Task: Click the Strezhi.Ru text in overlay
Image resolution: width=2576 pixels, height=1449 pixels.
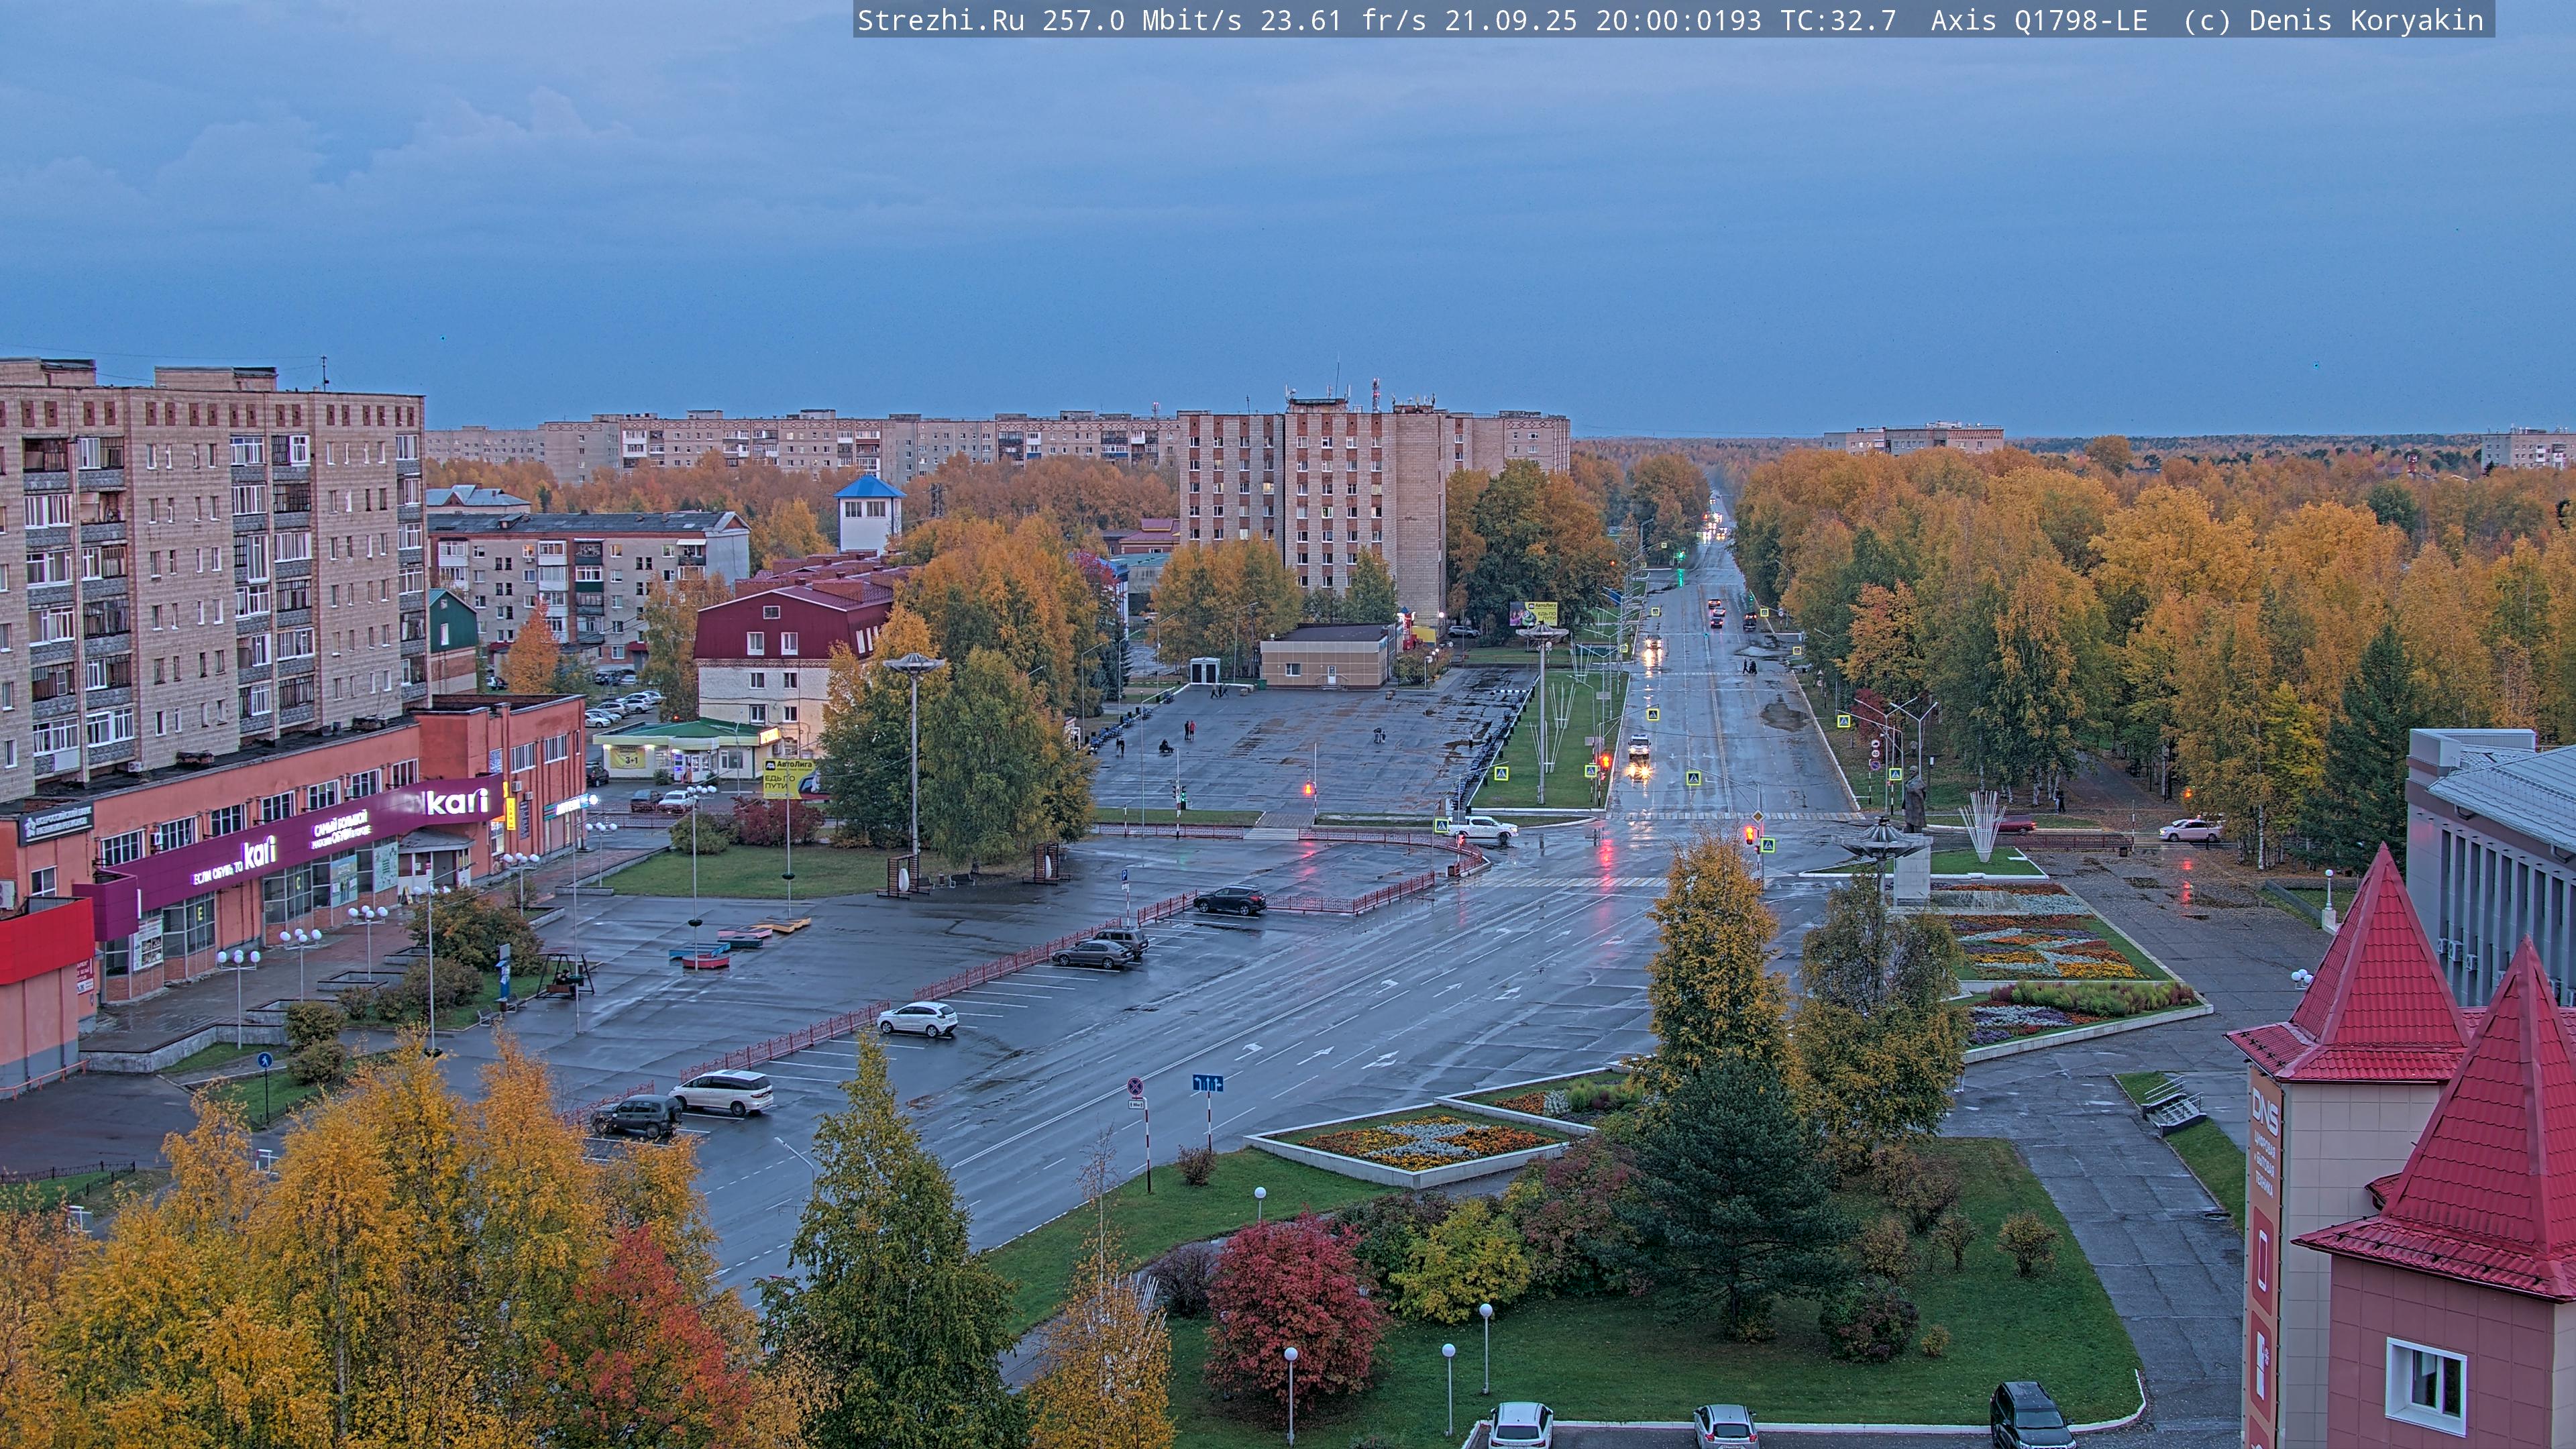Action: pyautogui.click(x=940, y=20)
